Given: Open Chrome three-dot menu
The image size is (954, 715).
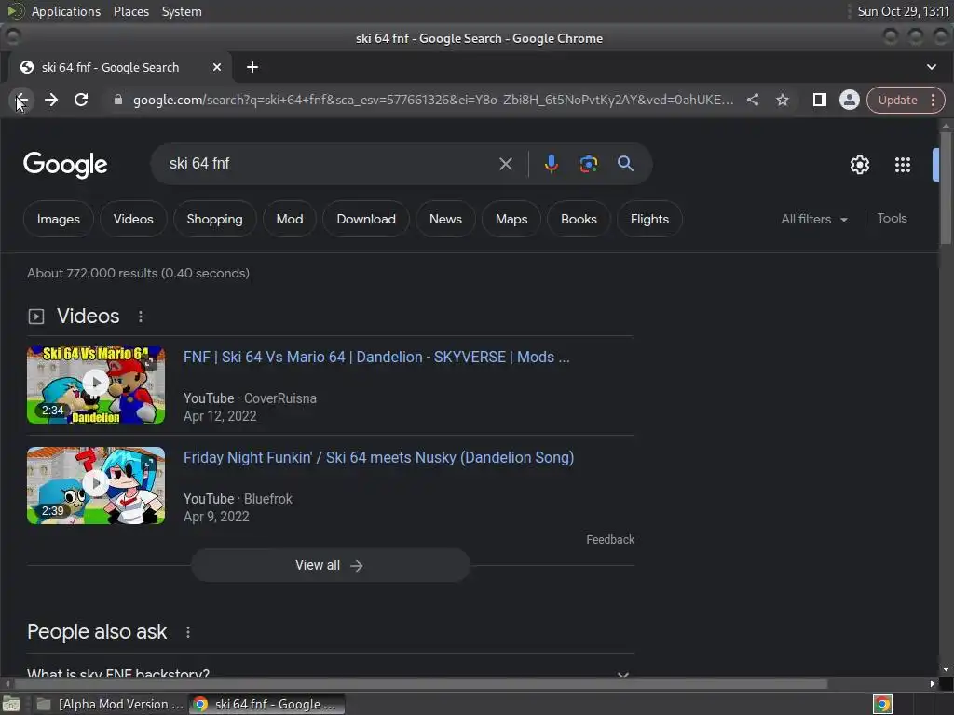Looking at the screenshot, I should coord(933,100).
